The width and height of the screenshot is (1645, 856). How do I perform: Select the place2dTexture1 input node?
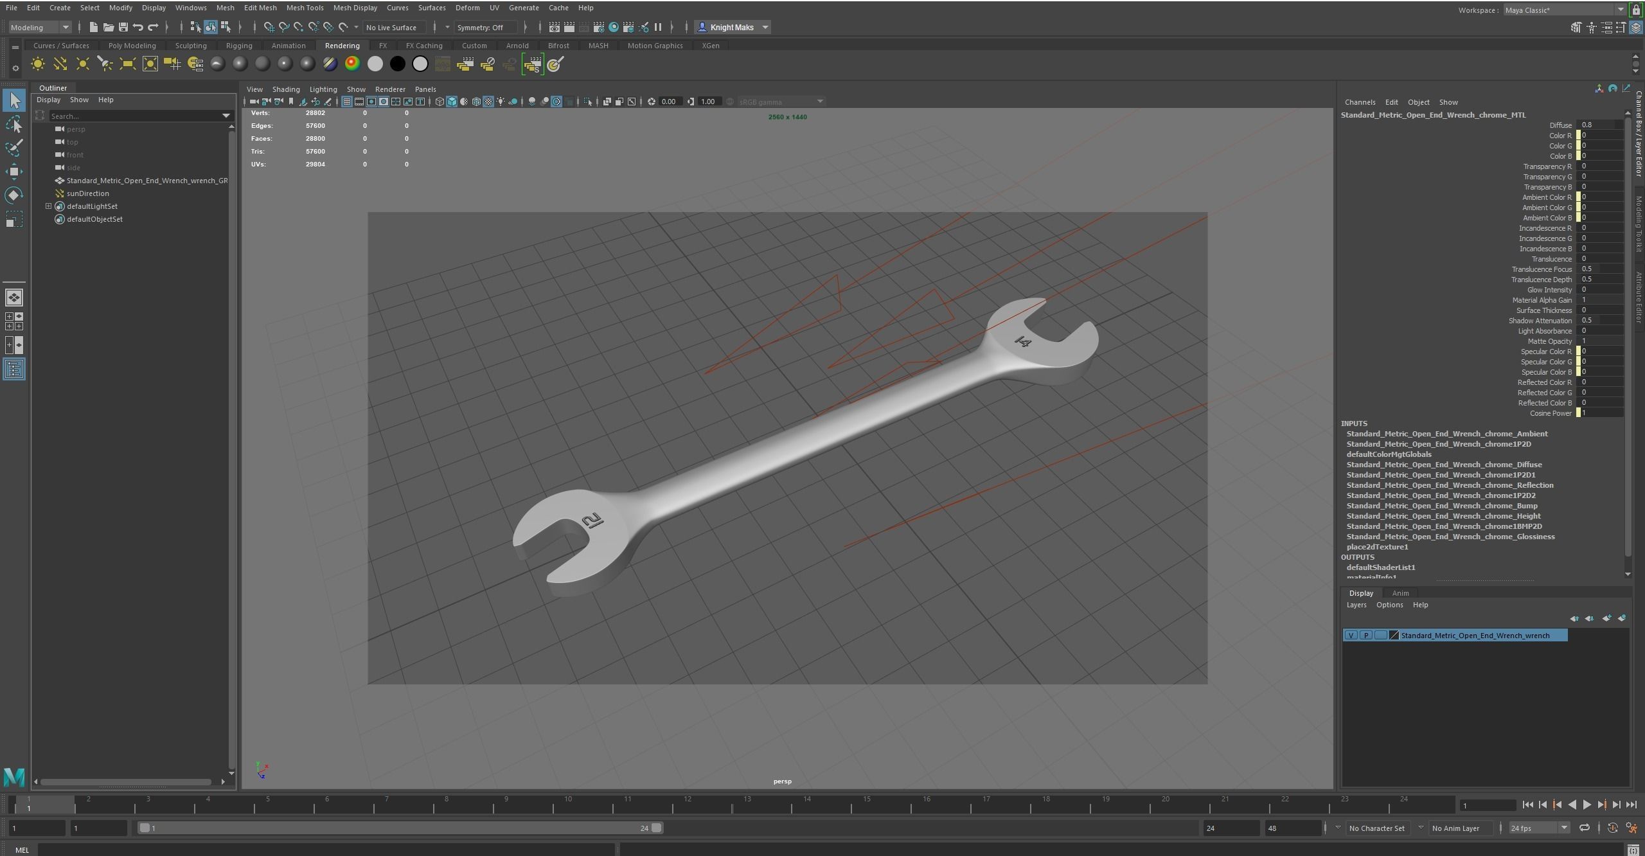click(x=1377, y=547)
